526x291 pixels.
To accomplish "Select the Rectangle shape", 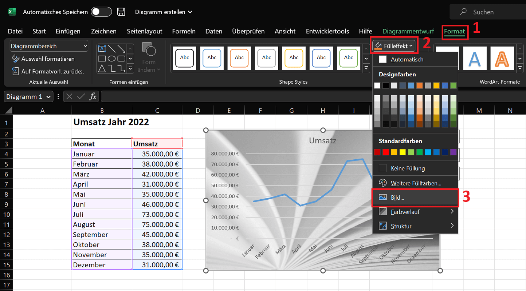I will pos(102,58).
